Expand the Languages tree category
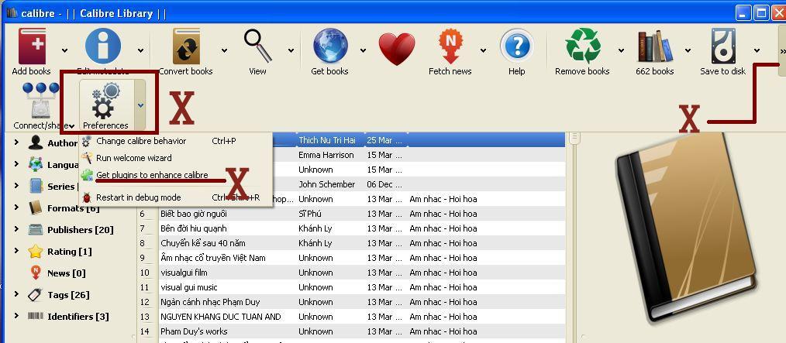This screenshot has height=343, width=786. [16, 164]
